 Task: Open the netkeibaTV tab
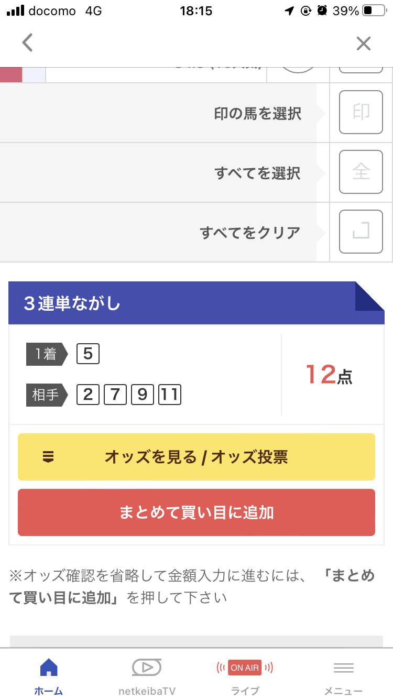pos(147,675)
